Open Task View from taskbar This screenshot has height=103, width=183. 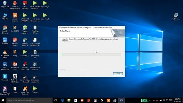[x=56, y=100]
